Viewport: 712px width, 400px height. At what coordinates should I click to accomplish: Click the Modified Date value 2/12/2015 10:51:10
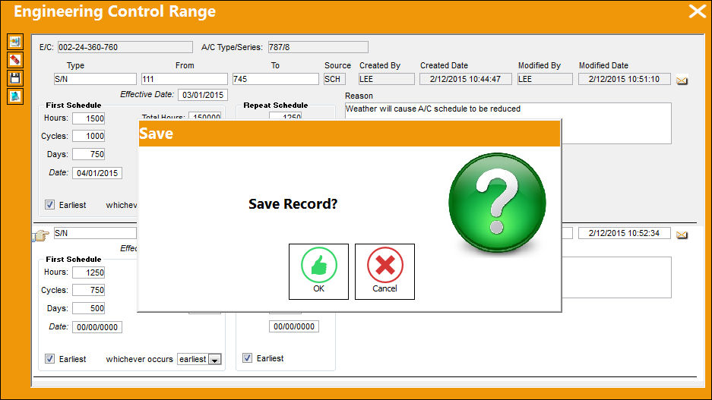click(625, 79)
